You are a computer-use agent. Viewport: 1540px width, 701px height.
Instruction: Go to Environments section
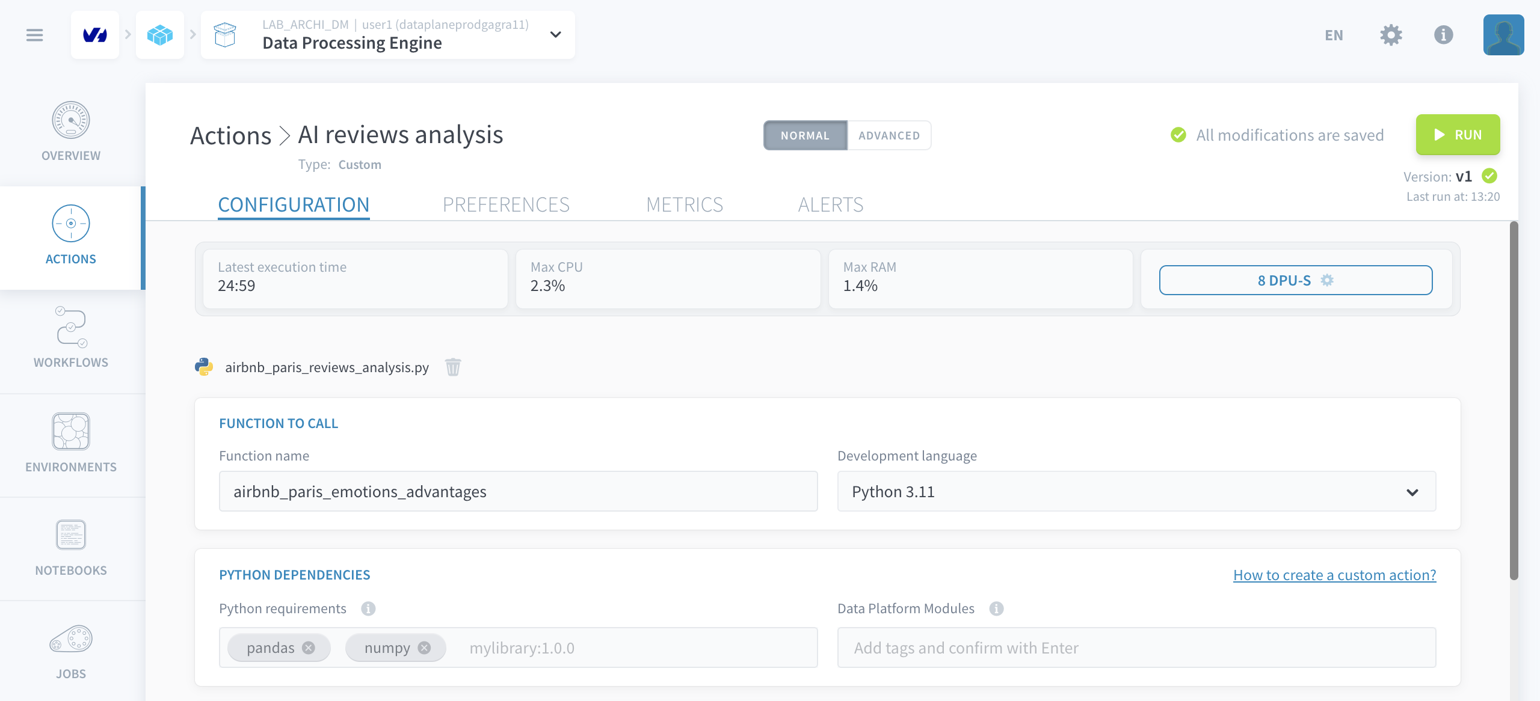pos(71,442)
